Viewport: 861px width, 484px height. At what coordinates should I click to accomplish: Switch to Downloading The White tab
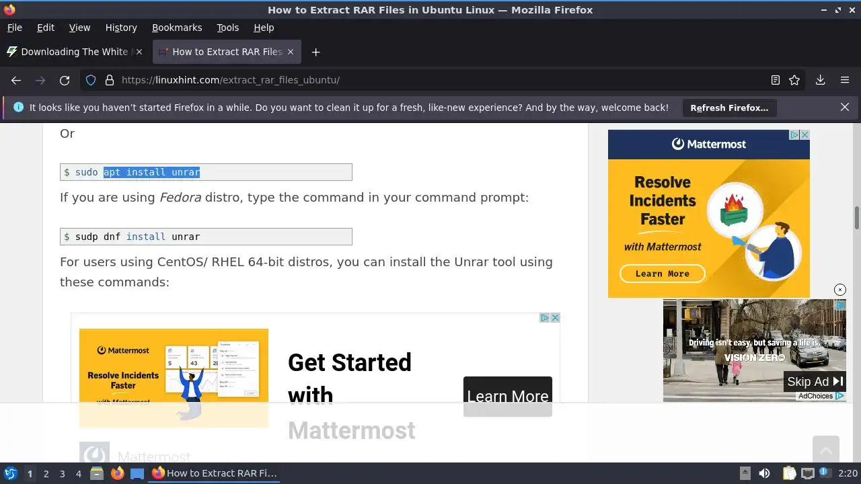point(75,52)
